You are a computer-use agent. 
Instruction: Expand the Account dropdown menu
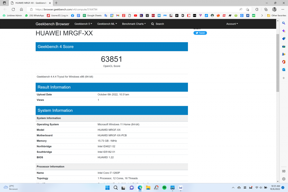click(x=232, y=24)
